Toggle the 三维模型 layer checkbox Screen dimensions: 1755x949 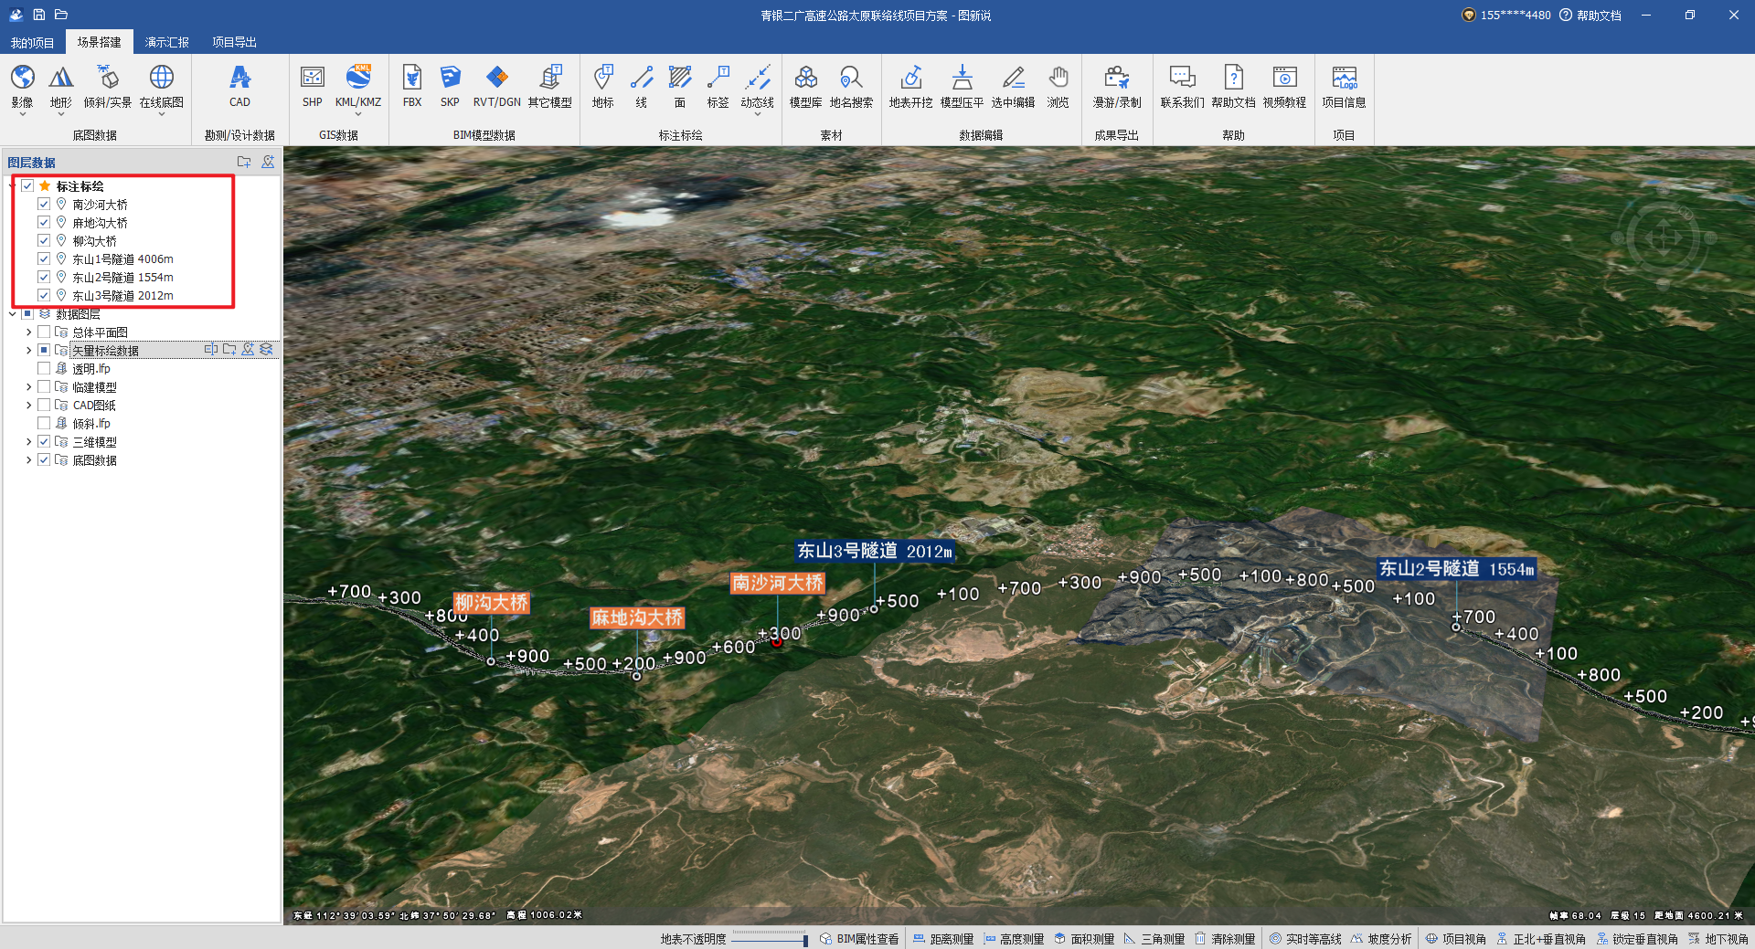[x=44, y=442]
